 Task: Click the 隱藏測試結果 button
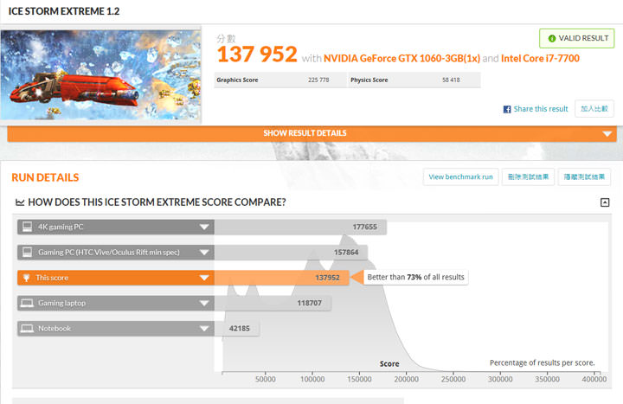(x=584, y=176)
